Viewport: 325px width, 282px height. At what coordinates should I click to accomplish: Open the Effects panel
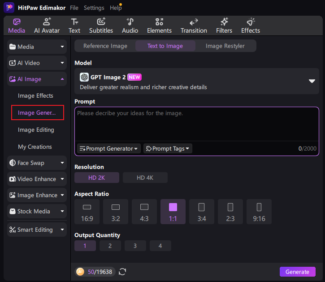click(x=251, y=26)
